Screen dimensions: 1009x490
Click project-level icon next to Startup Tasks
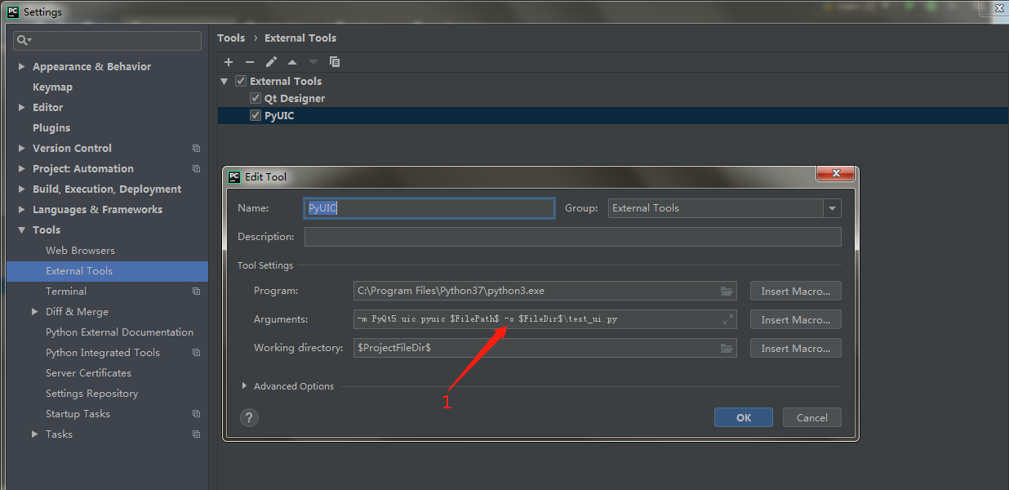[x=196, y=414]
